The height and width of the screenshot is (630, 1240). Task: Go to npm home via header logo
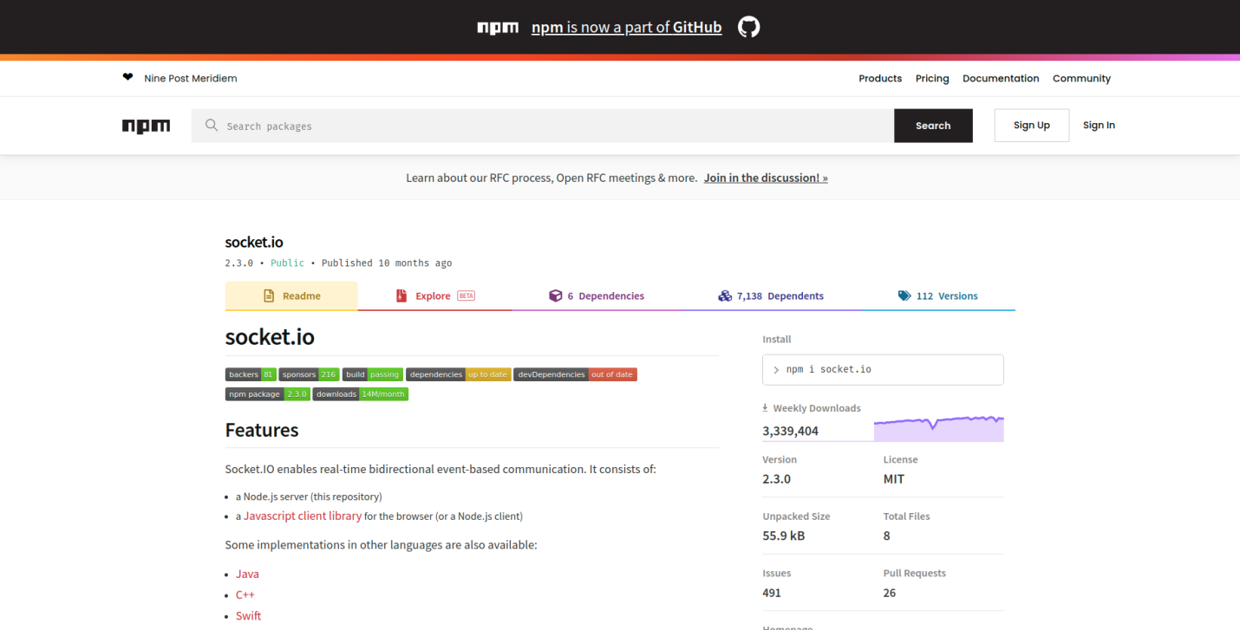click(x=147, y=126)
